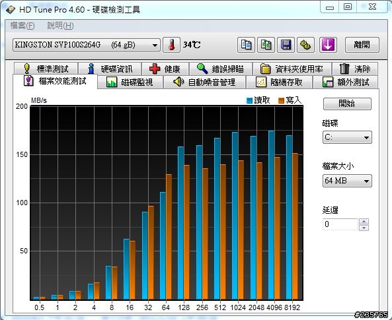Click the 1024 x-axis label
The width and height of the screenshot is (392, 320).
point(238,307)
